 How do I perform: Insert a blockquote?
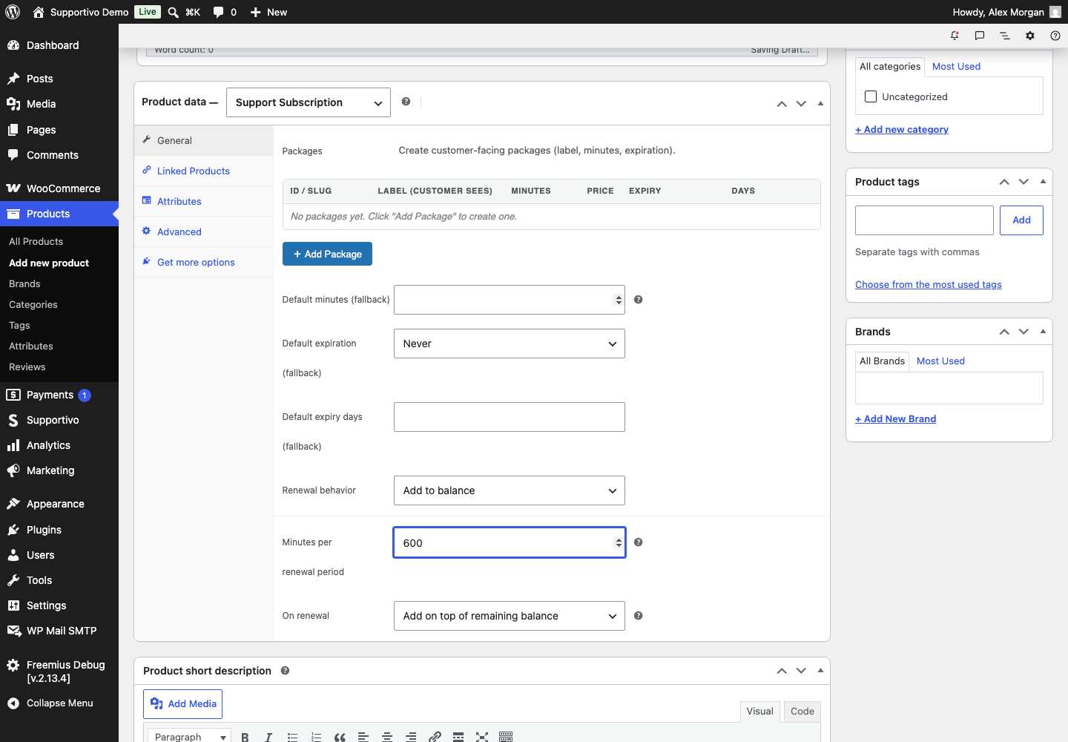click(340, 737)
